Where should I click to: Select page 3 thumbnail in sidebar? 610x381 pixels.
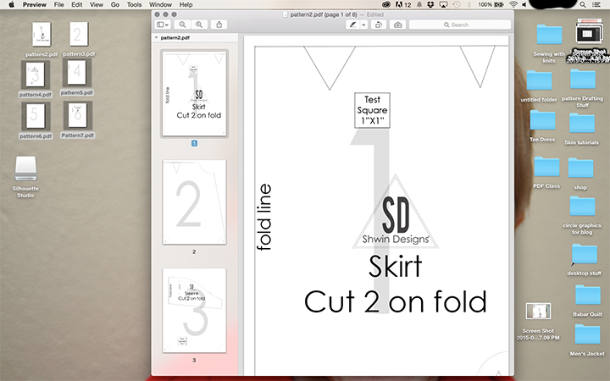click(194, 311)
